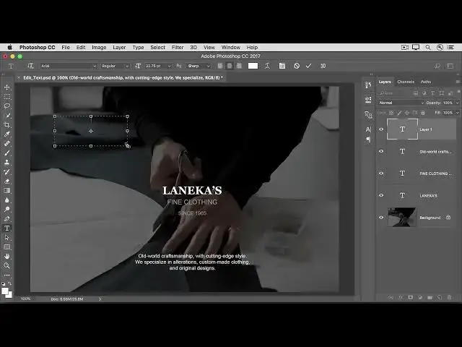Open the font size dropdown arrow
Image resolution: width=462 pixels, height=347 pixels.
point(169,66)
